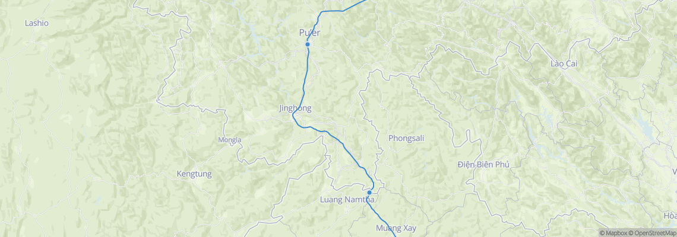Click the Luang Namtha text label
Image resolution: width=677 pixels, height=237 pixels.
[x=347, y=200]
